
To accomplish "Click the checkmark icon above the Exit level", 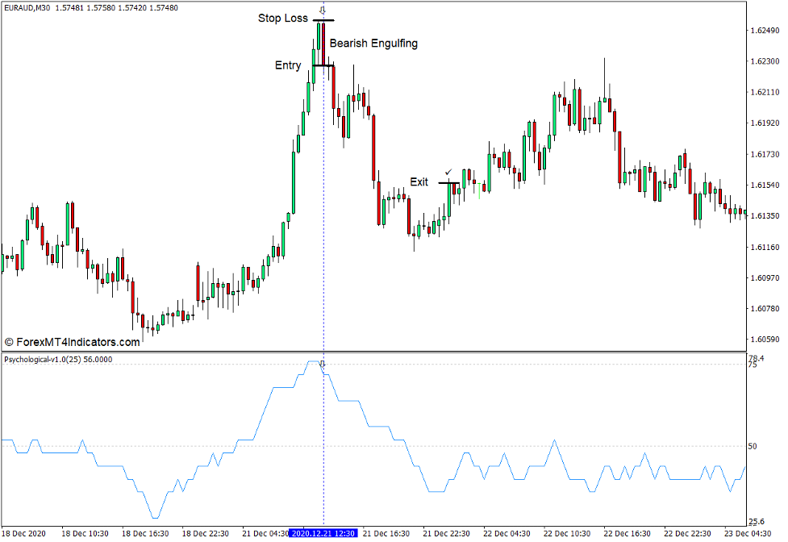I will pos(448,172).
